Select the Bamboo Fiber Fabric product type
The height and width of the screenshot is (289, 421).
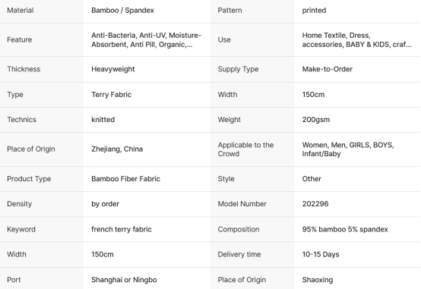tap(125, 179)
